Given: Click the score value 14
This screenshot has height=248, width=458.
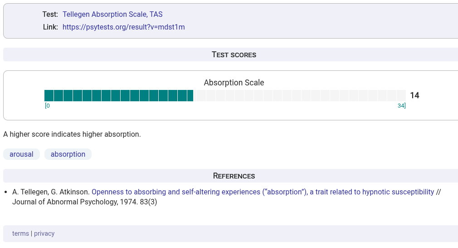Looking at the screenshot, I should coord(414,95).
